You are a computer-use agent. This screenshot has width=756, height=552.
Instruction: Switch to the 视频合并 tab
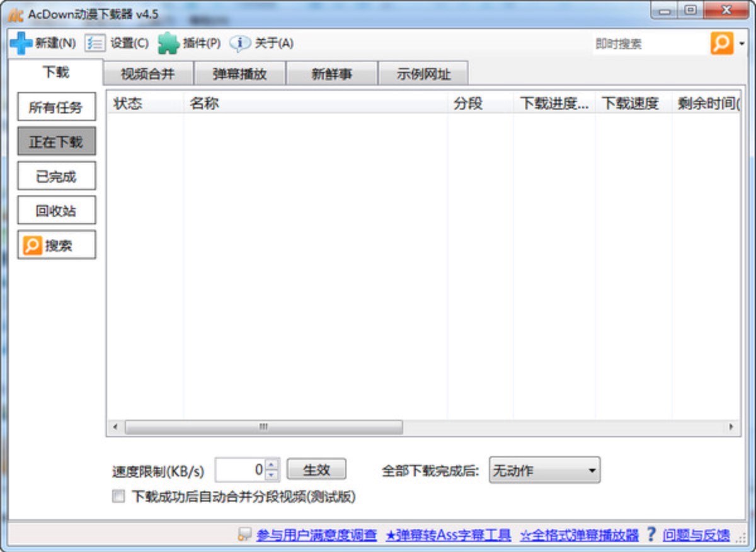pos(149,73)
